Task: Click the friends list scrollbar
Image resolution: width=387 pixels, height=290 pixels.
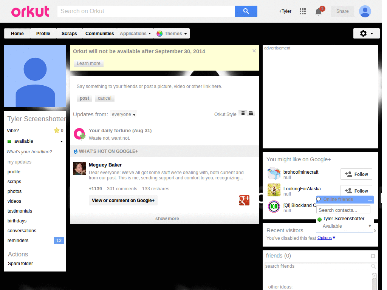Action: [374, 281]
